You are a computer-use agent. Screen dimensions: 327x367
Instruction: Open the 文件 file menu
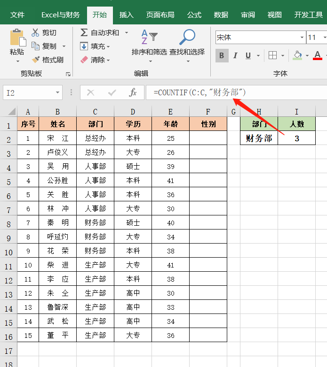click(17, 15)
